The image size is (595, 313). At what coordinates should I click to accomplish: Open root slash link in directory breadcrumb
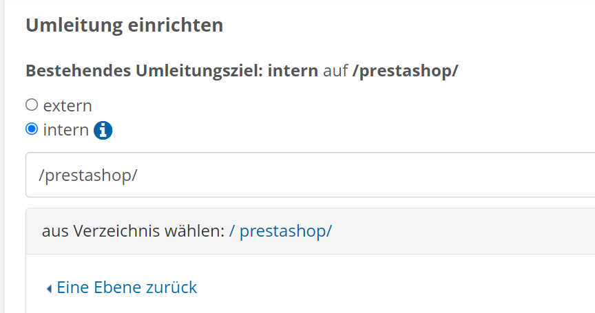pyautogui.click(x=232, y=231)
